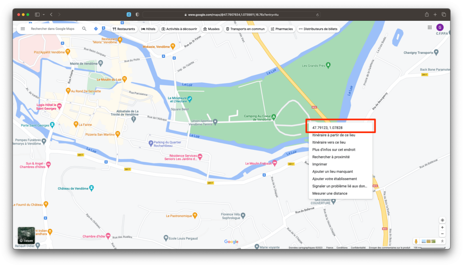The image size is (463, 266).
Task: Click the blue Safari extension icon
Action: (129, 15)
